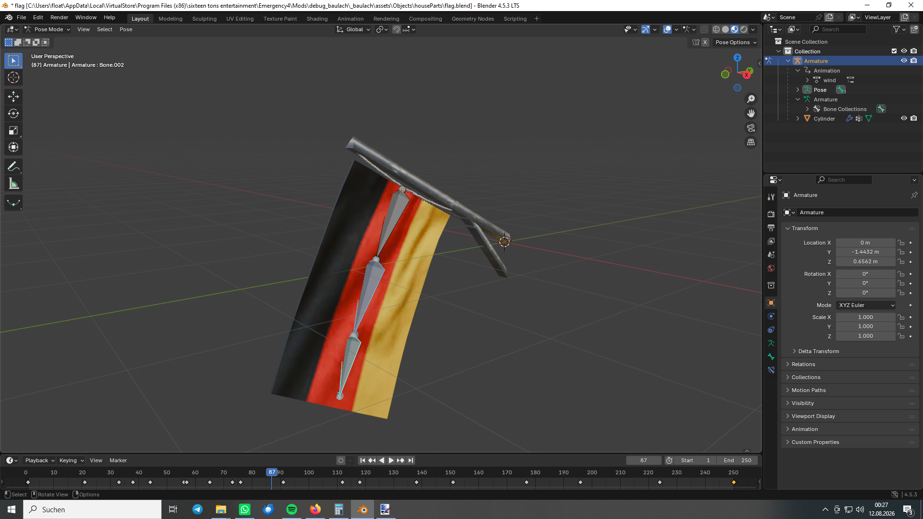Click the Rotation X value field
Screen dimensions: 923x519
click(x=865, y=274)
